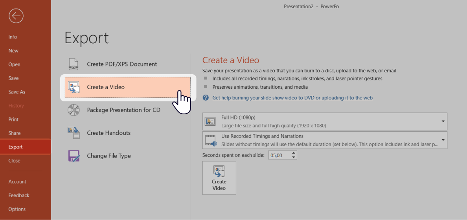
Task: Choose Open in the sidebar menu
Action: (x=14, y=64)
